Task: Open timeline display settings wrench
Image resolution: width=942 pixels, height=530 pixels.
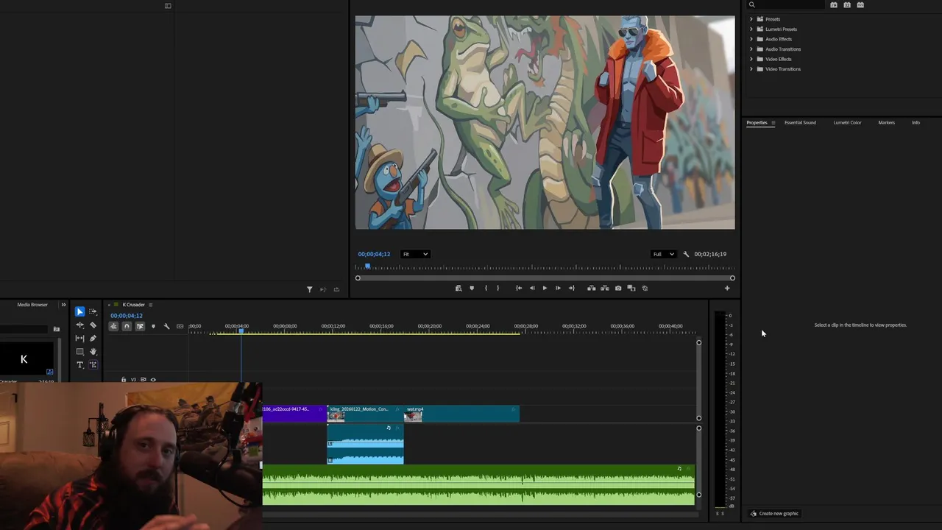Action: tap(166, 326)
